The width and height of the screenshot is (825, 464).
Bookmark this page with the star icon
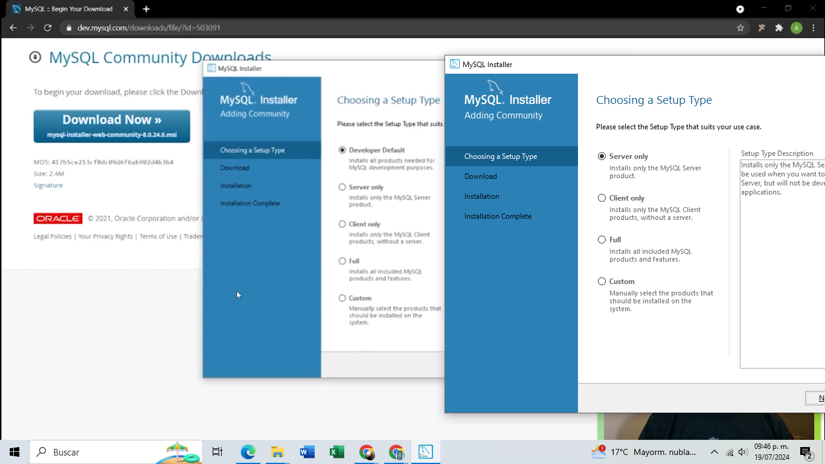(740, 28)
